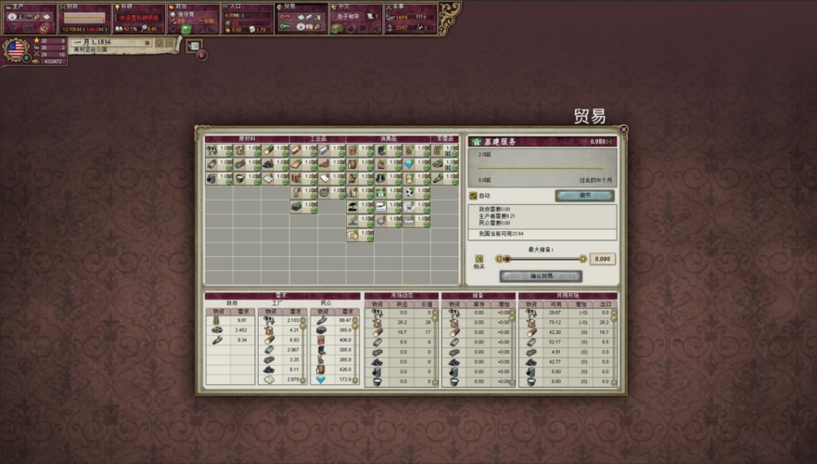Click the 军需品 military goods header
The height and width of the screenshot is (464, 817).
444,138
